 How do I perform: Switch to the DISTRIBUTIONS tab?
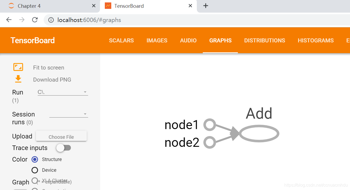coord(265,41)
